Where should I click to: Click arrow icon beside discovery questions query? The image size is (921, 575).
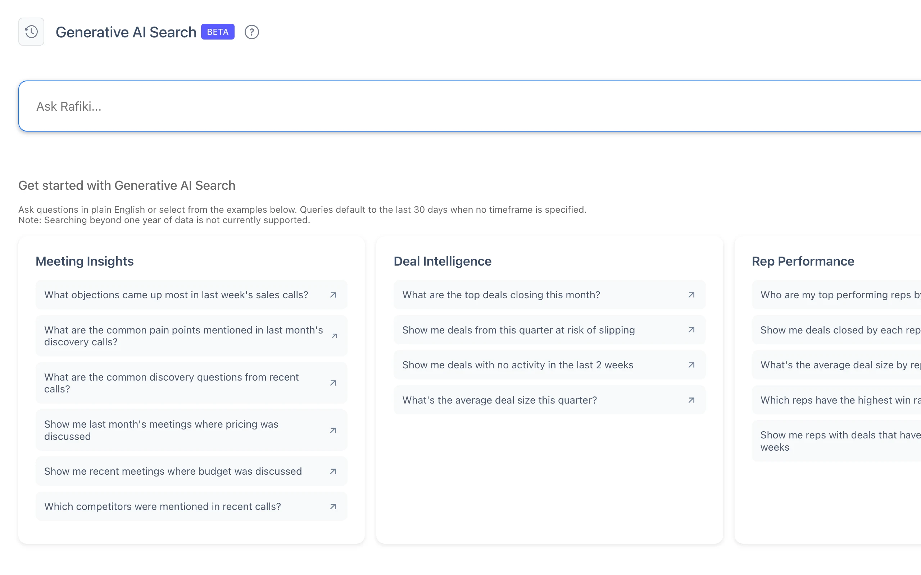(333, 383)
